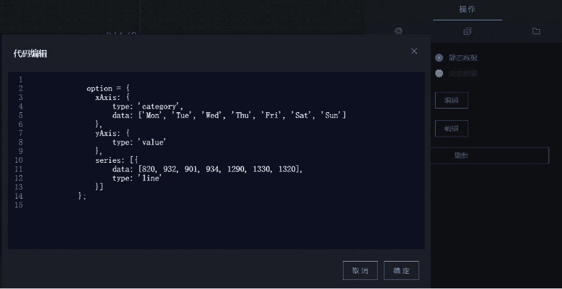
Task: Click the 刷新 button
Action: coord(489,155)
